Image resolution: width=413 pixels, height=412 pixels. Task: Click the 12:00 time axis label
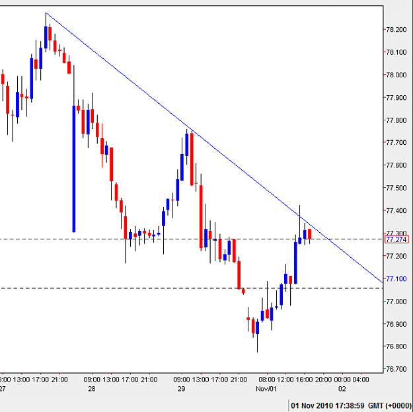pos(285,380)
